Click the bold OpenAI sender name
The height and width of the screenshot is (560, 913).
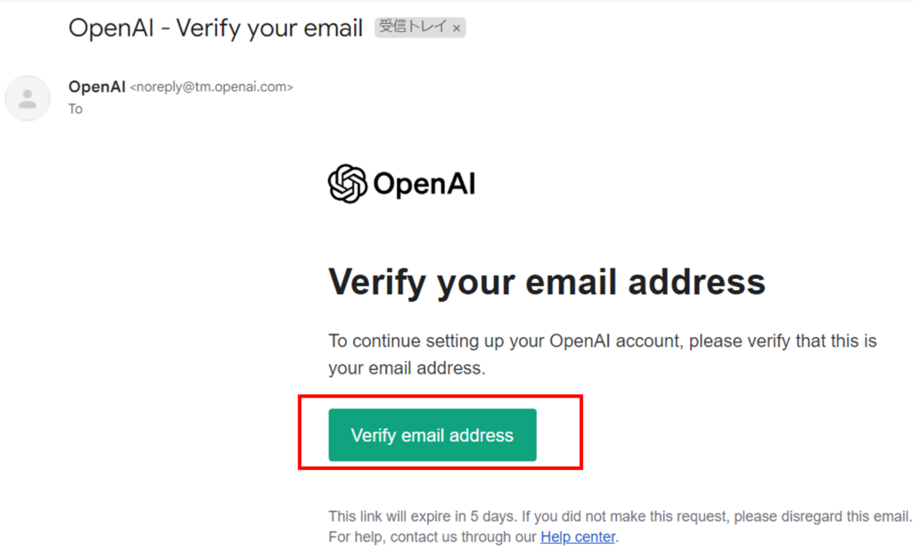96,86
